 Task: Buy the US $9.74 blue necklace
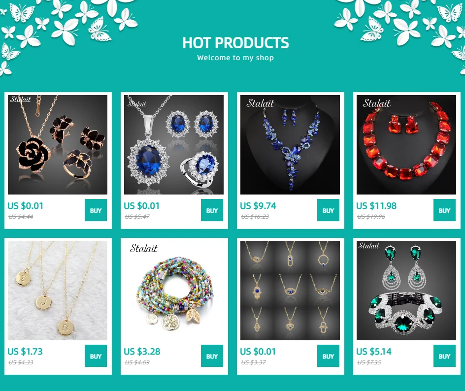[x=328, y=210]
